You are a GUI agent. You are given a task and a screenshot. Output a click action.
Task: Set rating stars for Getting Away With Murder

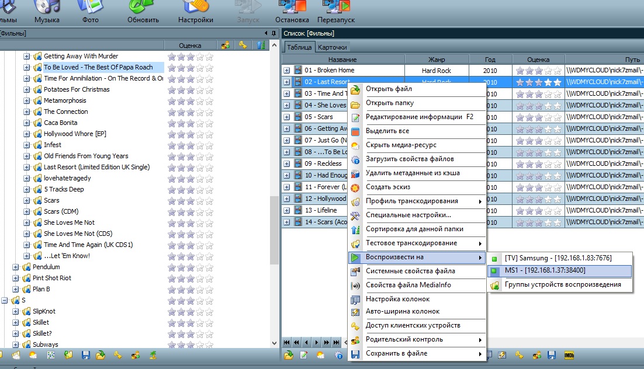(x=190, y=57)
